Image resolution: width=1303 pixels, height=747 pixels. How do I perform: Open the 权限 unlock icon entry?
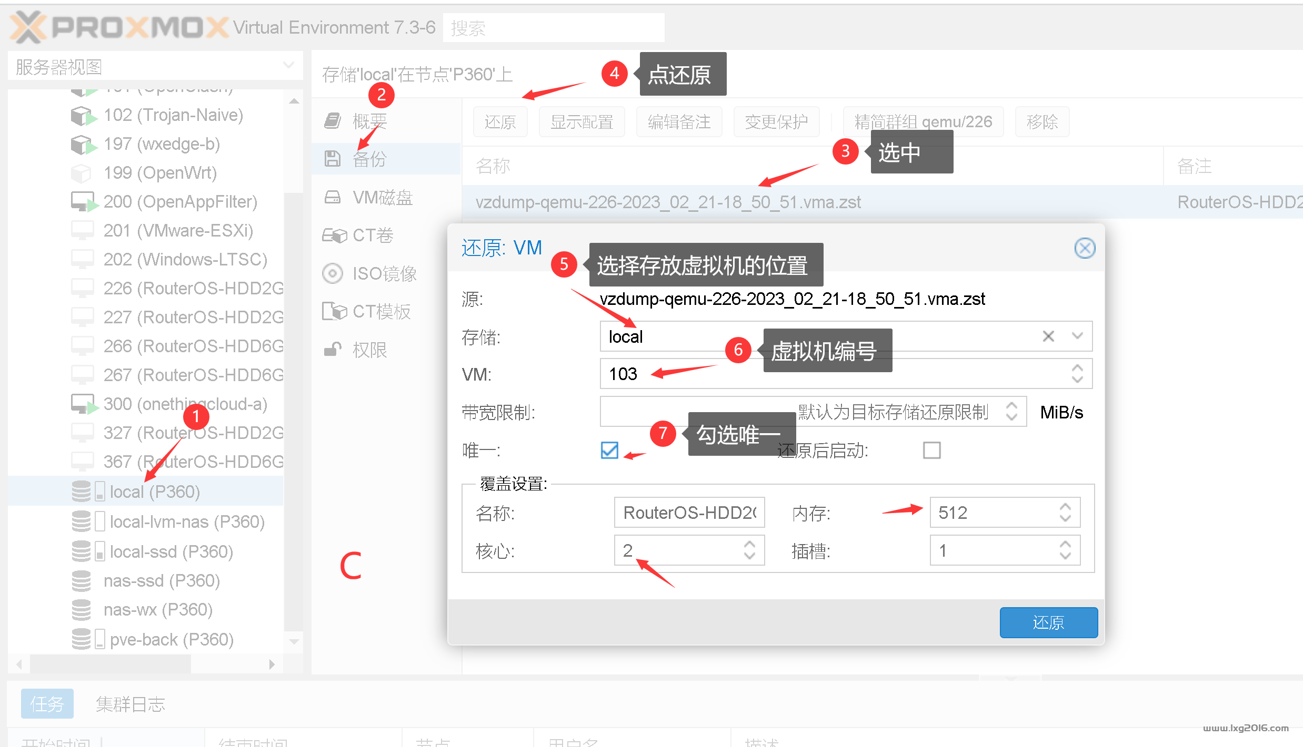coord(332,350)
